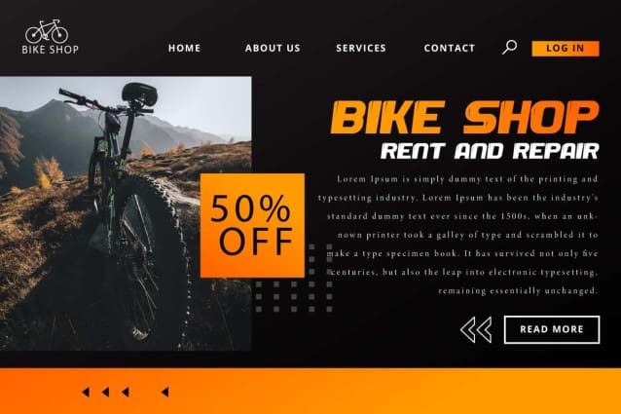Click the mountain bike photo

[126, 213]
